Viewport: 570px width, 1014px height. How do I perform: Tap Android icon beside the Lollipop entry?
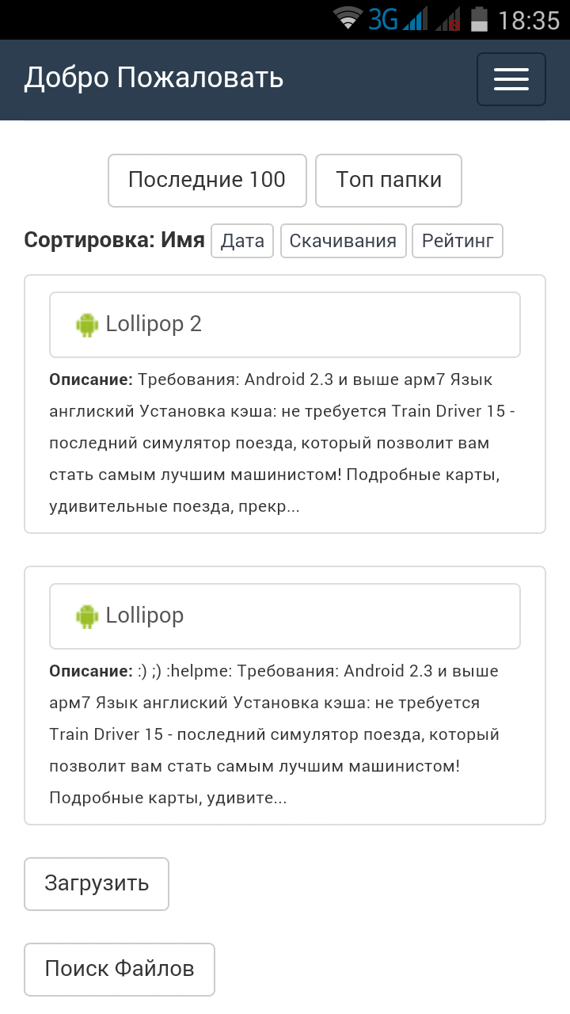point(87,616)
